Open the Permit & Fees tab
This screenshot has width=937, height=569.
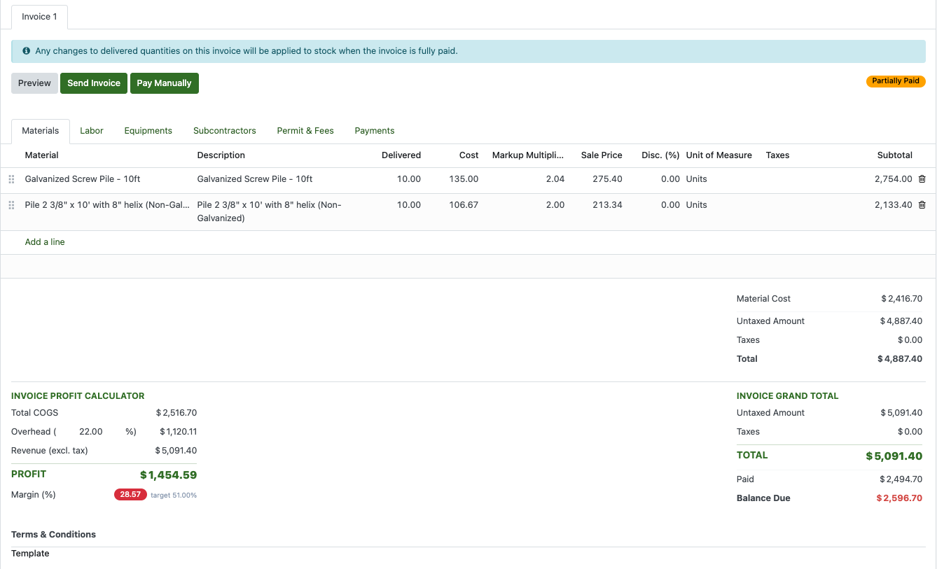(305, 131)
